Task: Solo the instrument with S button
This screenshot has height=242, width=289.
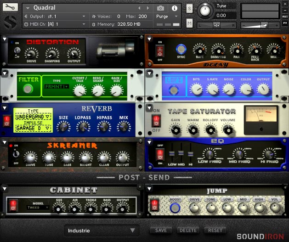Action: tap(189, 8)
